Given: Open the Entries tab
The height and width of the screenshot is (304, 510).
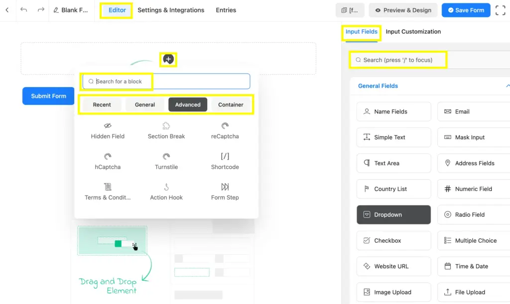Looking at the screenshot, I should [x=226, y=9].
